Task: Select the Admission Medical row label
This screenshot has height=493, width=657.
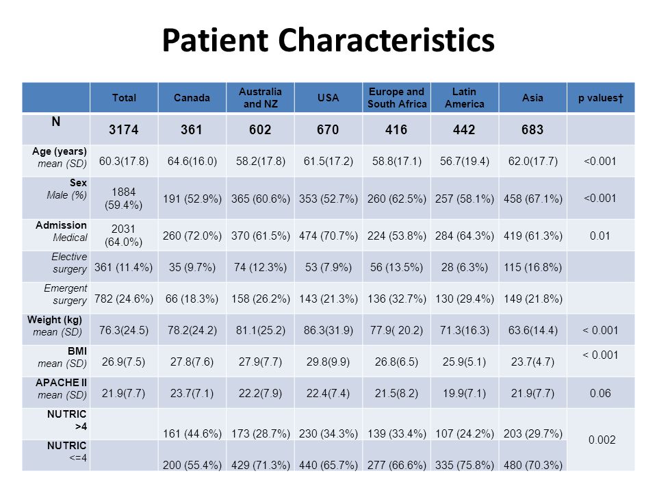Action: pyautogui.click(x=61, y=231)
